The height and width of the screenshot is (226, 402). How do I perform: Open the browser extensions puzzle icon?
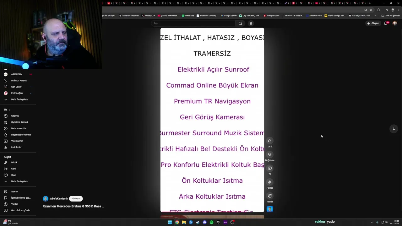(379, 10)
